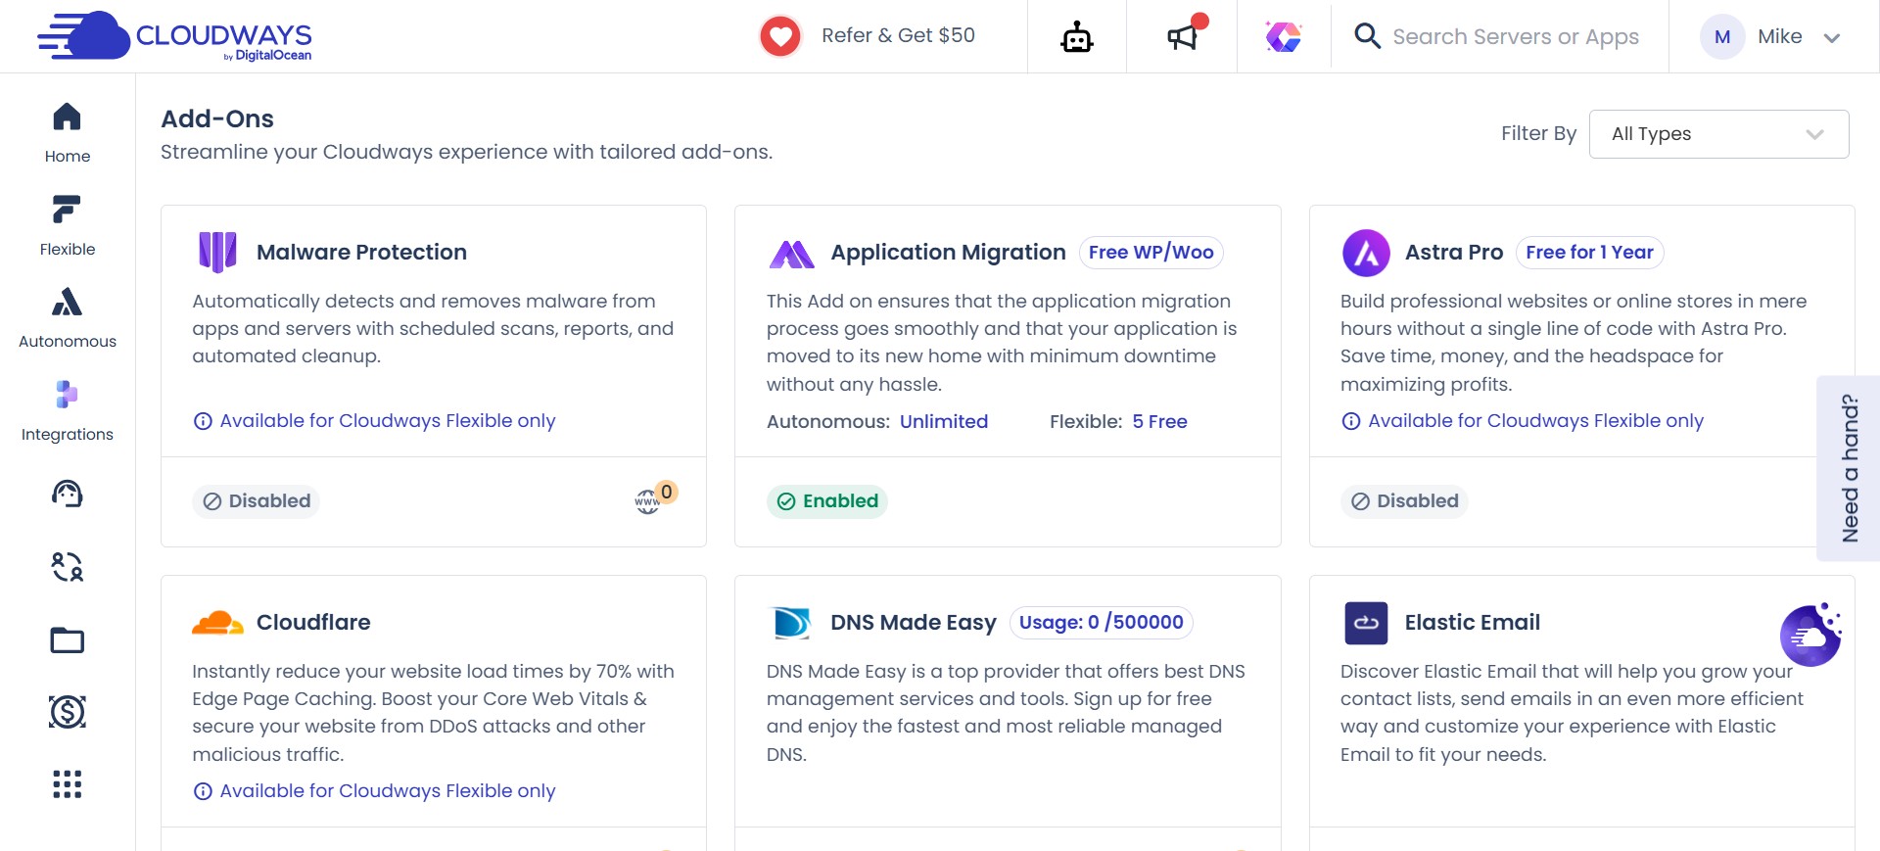The height and width of the screenshot is (851, 1880).
Task: Click the Search Servers or Apps field
Action: tap(1516, 36)
